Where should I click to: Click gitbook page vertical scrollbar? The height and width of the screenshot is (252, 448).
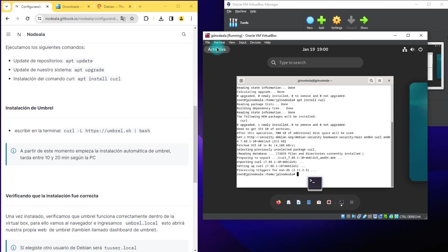(195, 143)
